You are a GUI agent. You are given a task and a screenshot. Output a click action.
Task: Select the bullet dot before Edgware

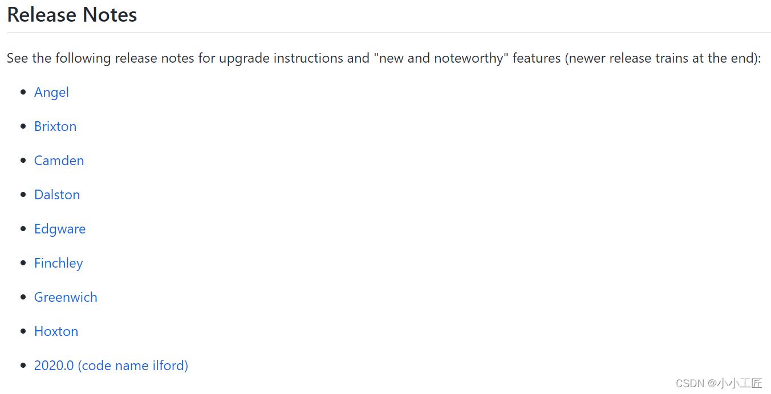click(x=23, y=228)
